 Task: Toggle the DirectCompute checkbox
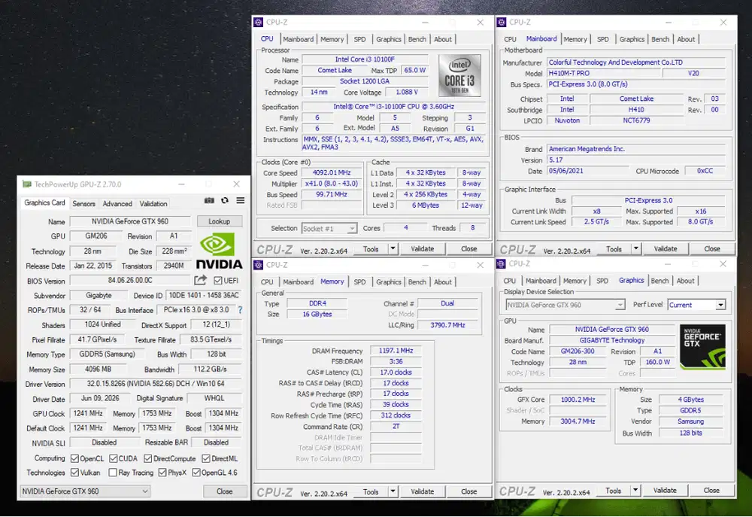[148, 458]
